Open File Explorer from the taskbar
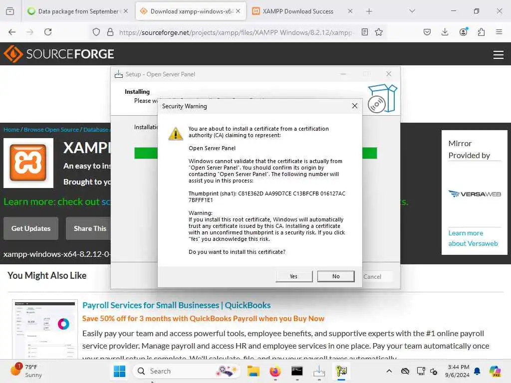 (253, 371)
